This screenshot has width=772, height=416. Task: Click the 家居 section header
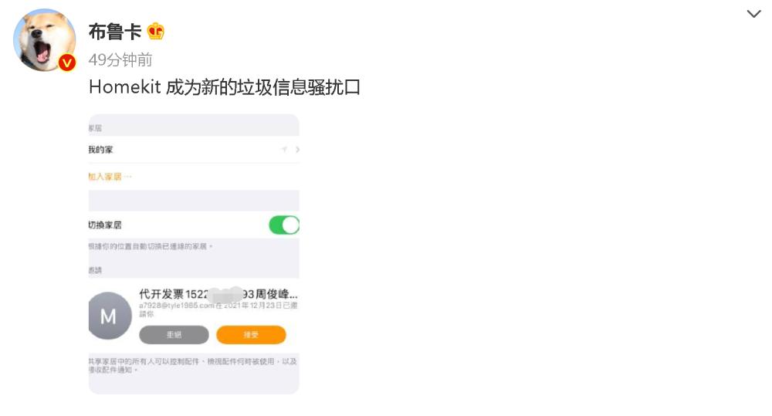pos(95,128)
